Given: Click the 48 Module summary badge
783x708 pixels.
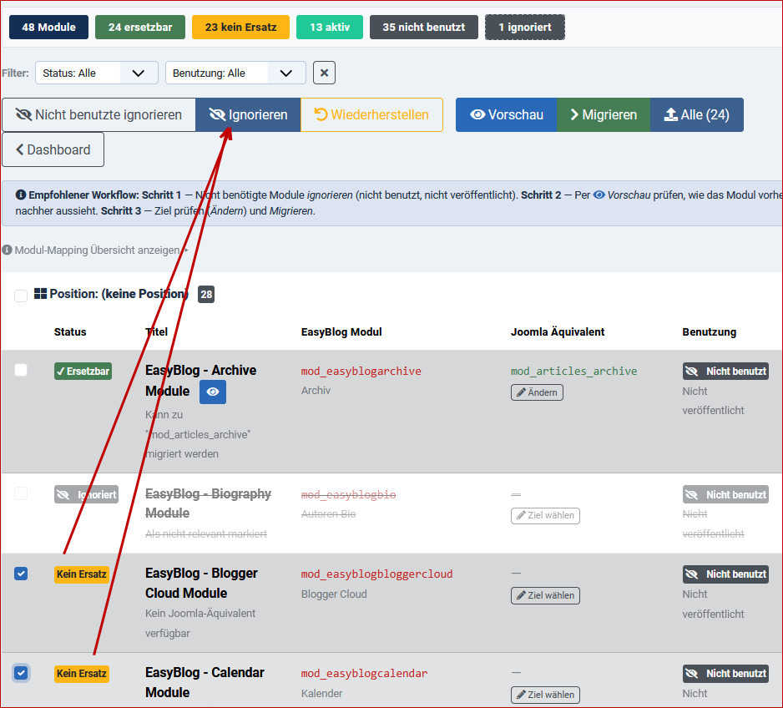Looking at the screenshot, I should click(x=48, y=27).
